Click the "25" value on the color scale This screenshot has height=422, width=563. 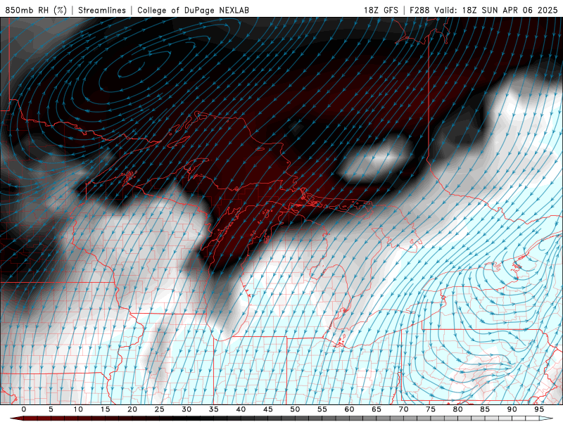pyautogui.click(x=160, y=409)
